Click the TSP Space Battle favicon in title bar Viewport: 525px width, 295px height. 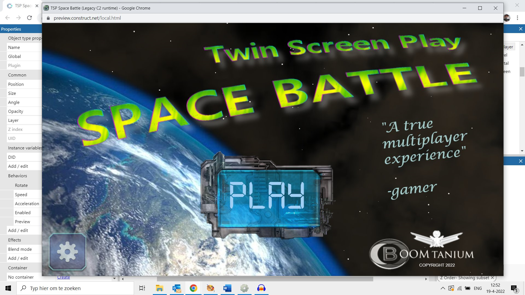pos(46,8)
